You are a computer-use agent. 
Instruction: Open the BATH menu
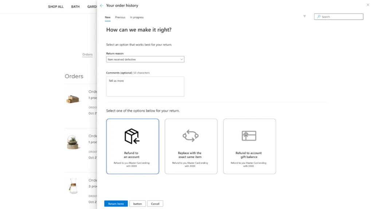75,7
